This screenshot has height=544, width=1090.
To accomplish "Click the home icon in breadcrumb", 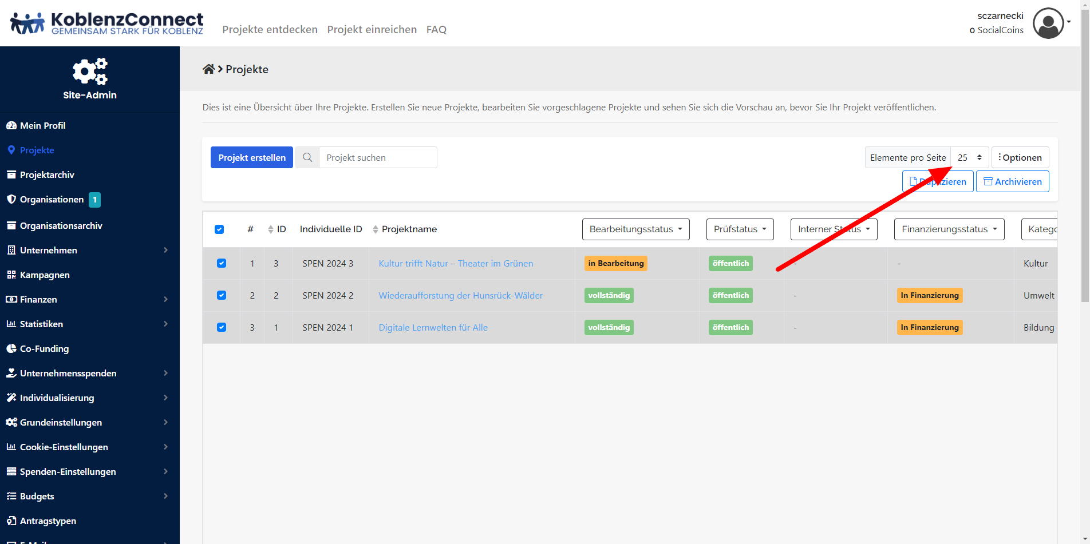I will [x=208, y=69].
